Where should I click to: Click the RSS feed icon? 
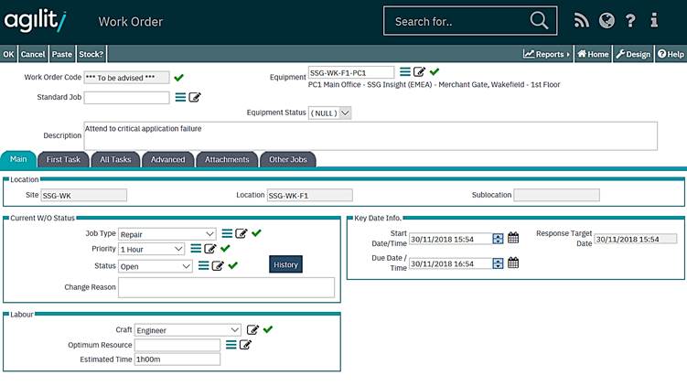[x=582, y=20]
